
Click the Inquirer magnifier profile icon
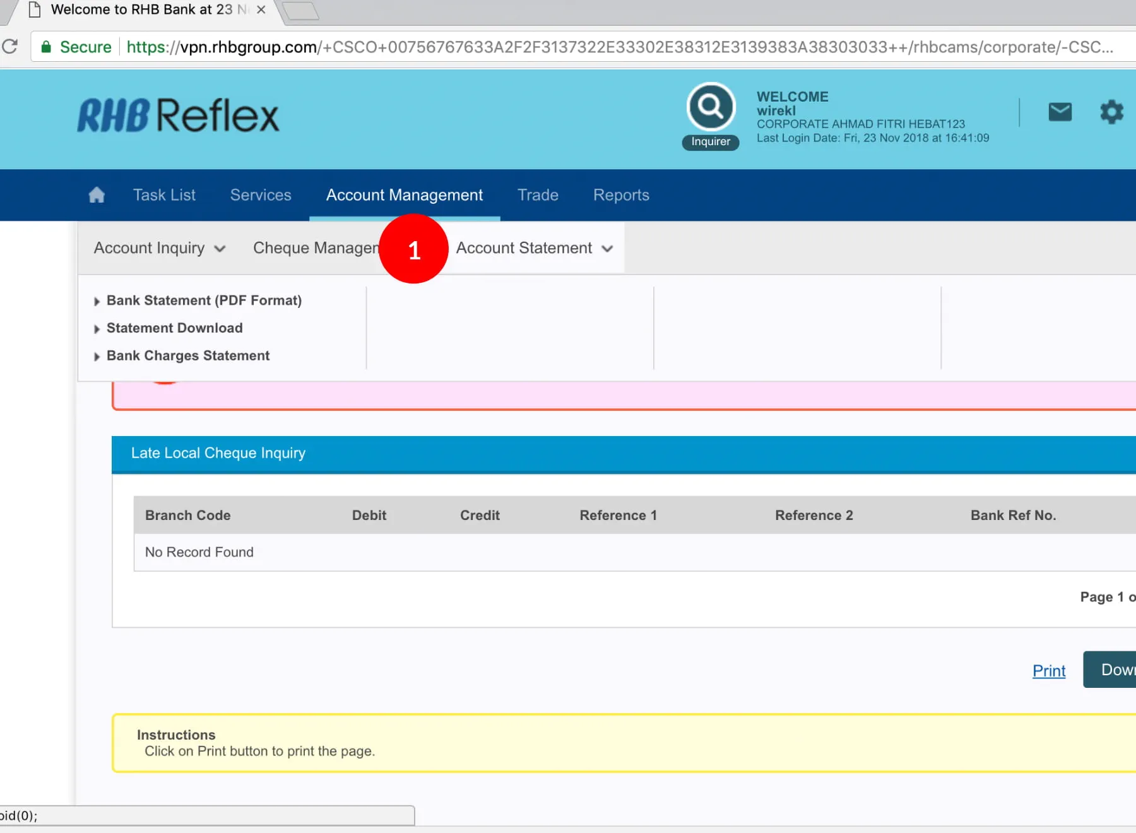711,107
